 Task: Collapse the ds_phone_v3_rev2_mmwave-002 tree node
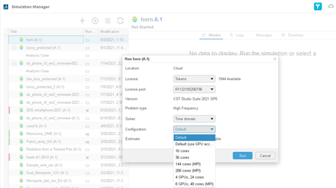pyautogui.click(x=14, y=63)
